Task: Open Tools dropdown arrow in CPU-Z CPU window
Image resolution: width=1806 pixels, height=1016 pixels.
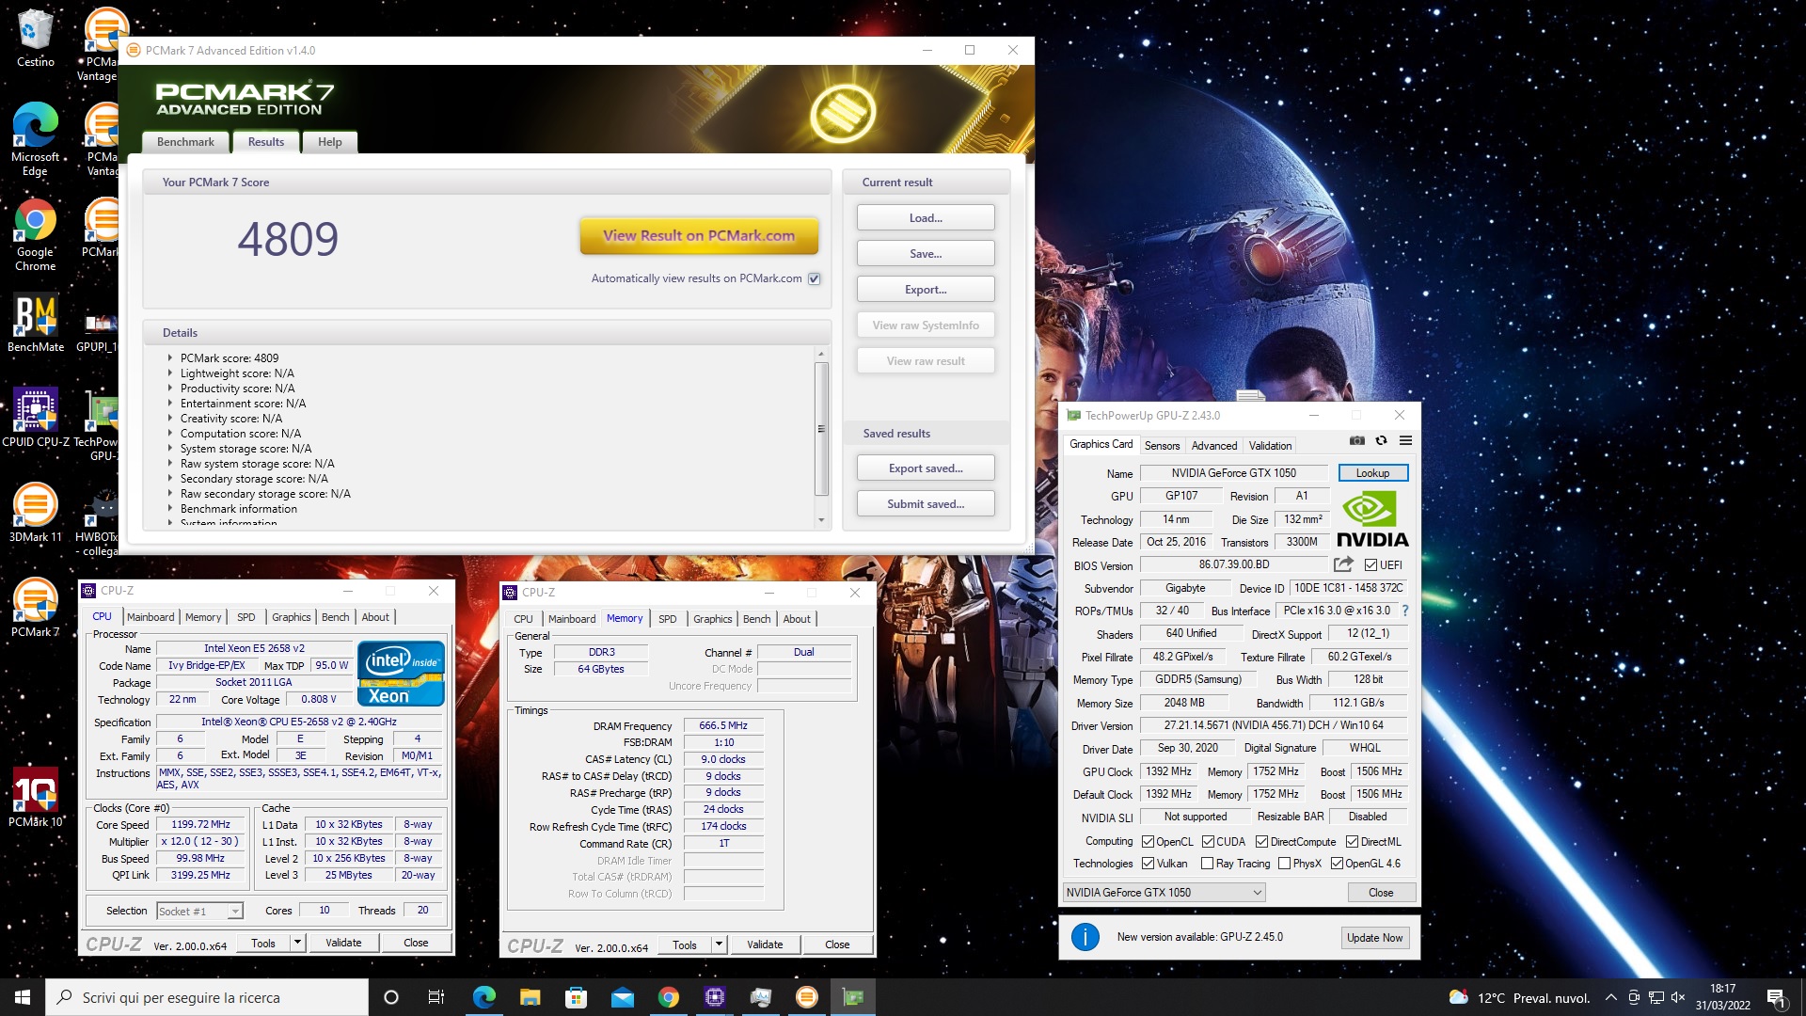Action: [297, 943]
